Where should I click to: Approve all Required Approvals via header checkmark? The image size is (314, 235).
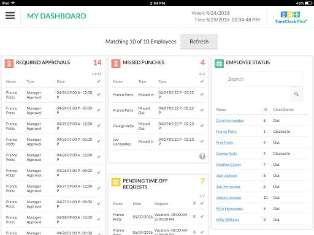click(x=99, y=81)
